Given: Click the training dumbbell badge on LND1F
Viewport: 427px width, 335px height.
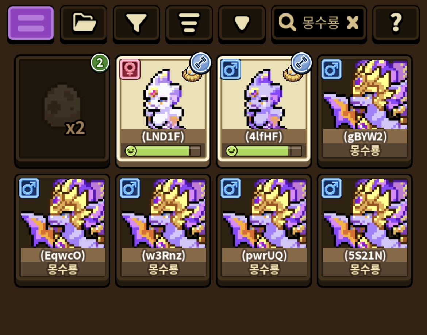Looking at the screenshot, I should click(x=200, y=63).
